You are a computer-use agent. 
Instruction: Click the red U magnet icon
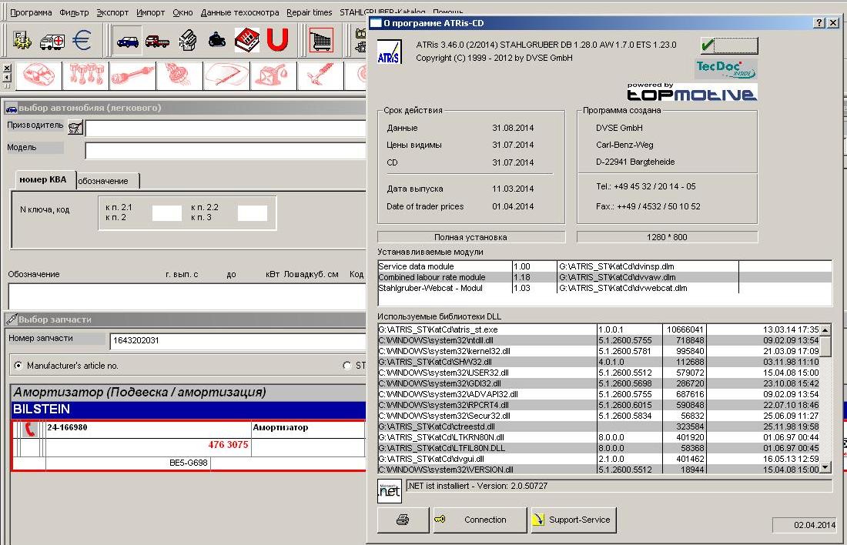277,41
